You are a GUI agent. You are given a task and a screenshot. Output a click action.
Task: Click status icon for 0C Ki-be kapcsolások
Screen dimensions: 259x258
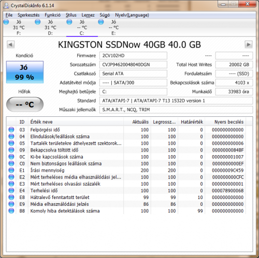(x=11, y=157)
